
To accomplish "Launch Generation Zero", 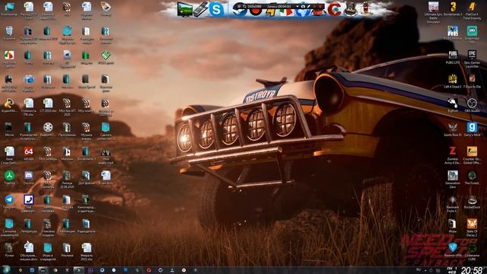I will click(453, 180).
